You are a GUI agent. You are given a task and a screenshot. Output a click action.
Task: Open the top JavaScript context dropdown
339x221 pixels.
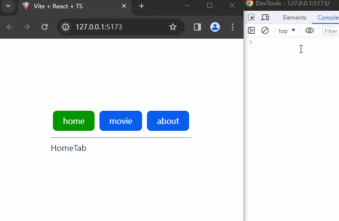287,31
